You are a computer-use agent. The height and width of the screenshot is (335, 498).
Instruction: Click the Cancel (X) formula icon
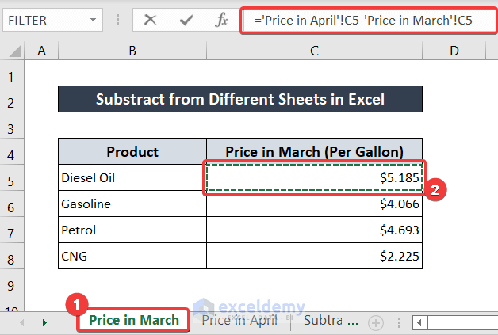coord(151,20)
